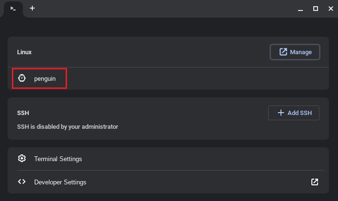The height and width of the screenshot is (201, 338).
Task: Click the Terminal Settings gear icon
Action: (22, 158)
